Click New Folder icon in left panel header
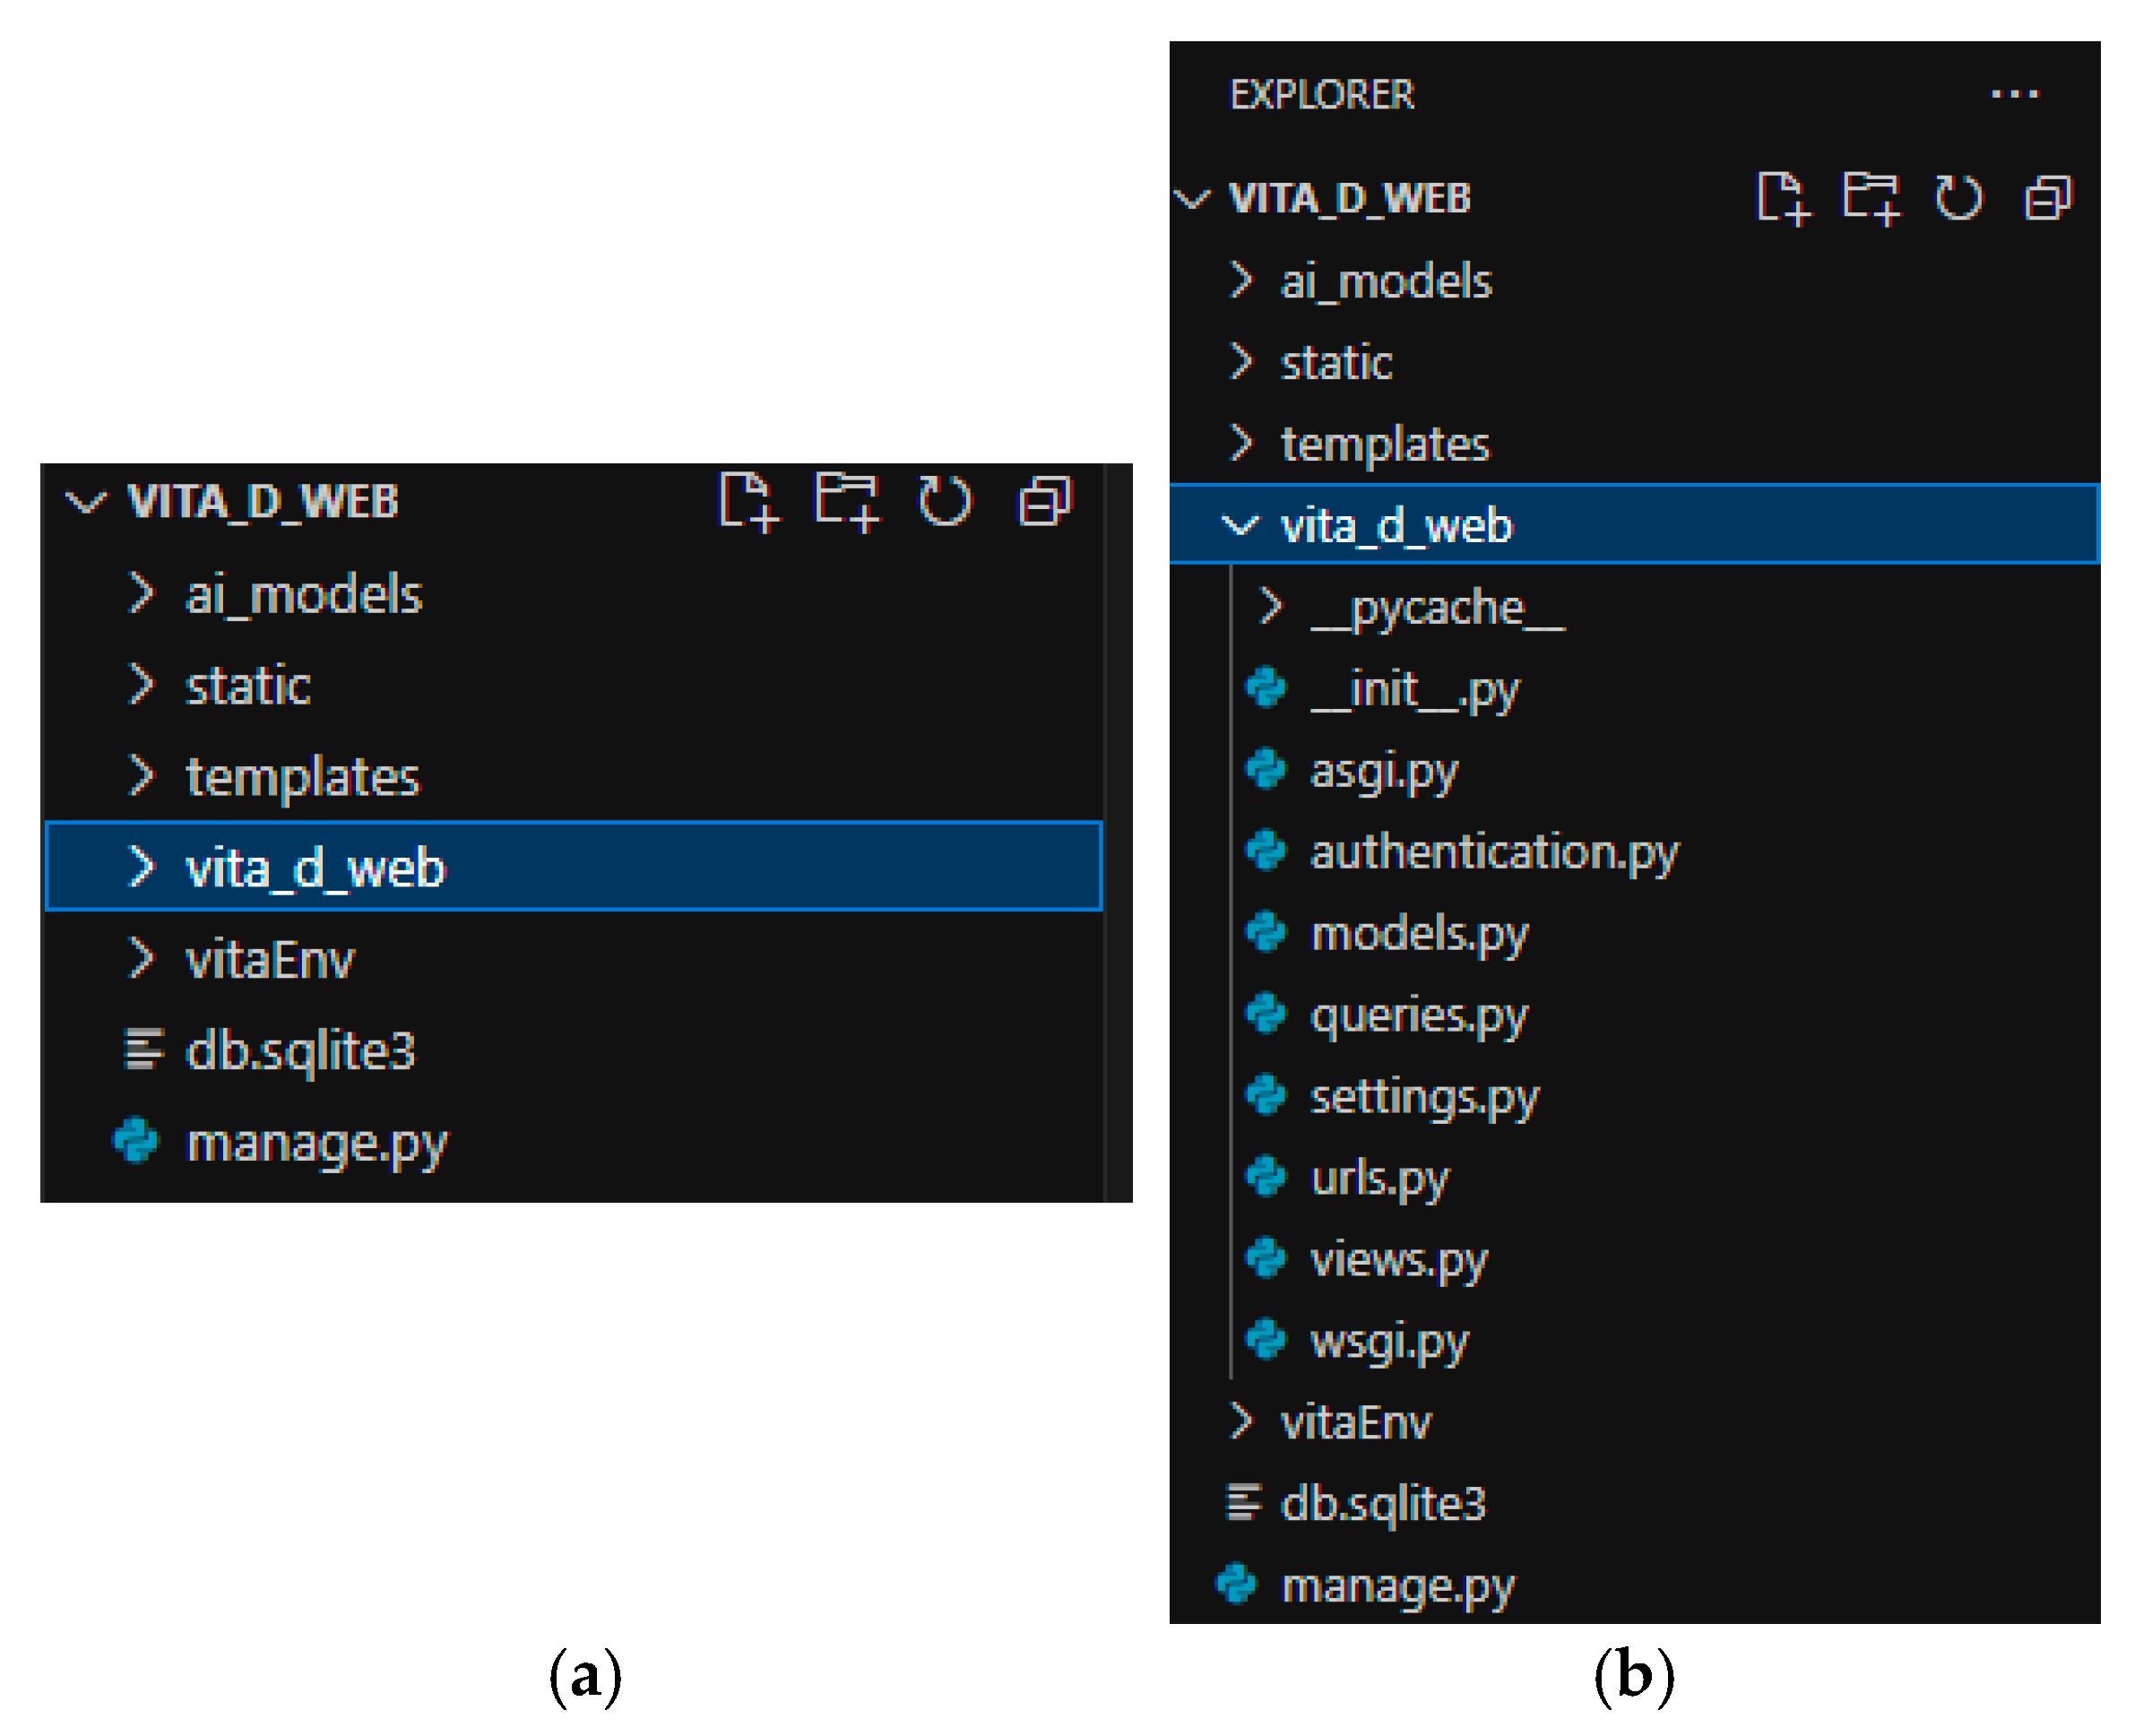Viewport: 2152px width, 1736px height. pos(847,501)
